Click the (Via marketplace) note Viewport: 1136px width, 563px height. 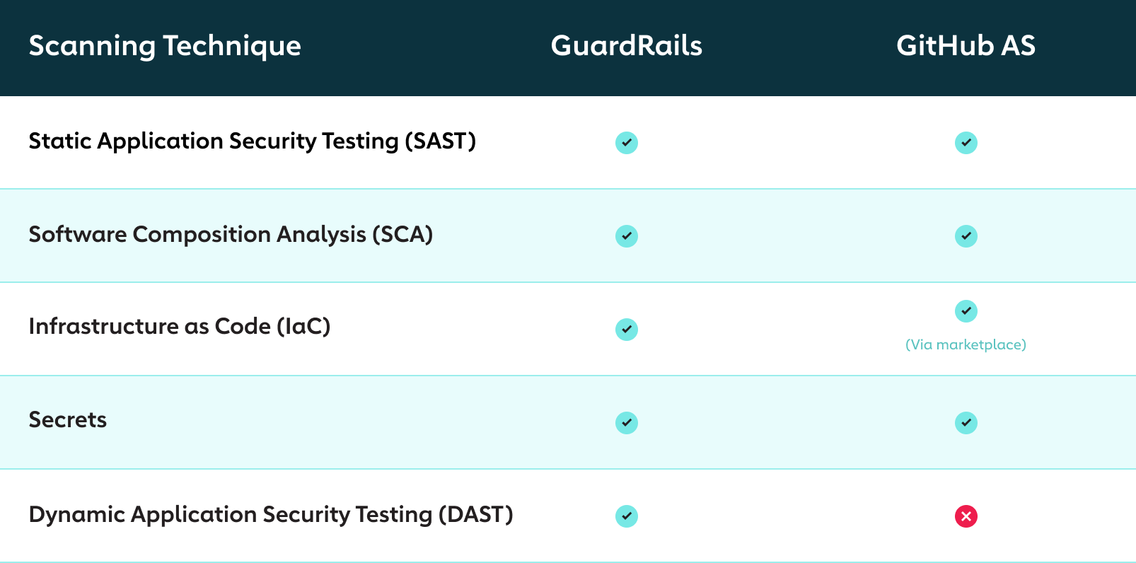[x=966, y=344]
